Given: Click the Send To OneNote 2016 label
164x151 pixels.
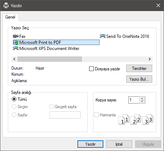Looking at the screenshot, I should coord(128,36).
